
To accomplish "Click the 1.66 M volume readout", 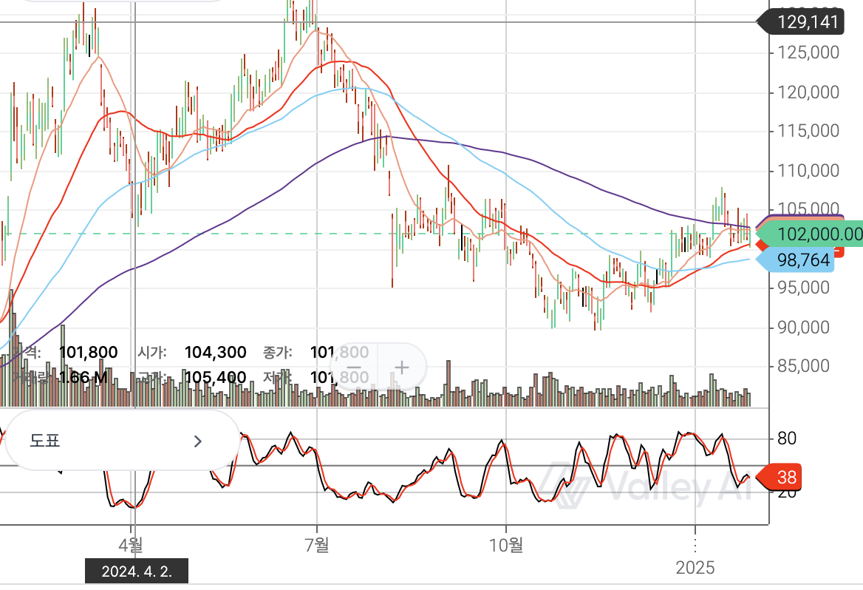I will pos(83,378).
